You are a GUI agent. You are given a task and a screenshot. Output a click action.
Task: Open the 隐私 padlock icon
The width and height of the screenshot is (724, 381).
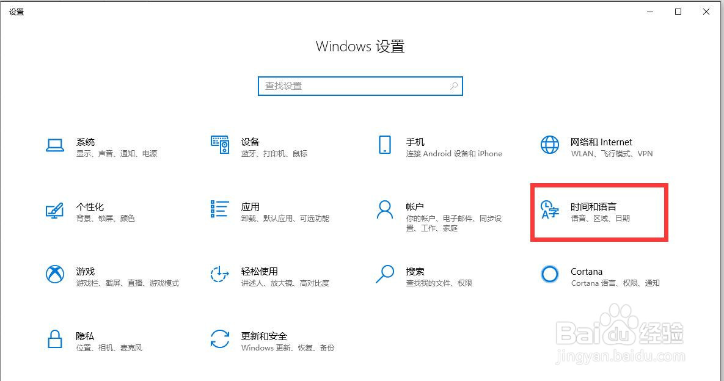pos(55,339)
